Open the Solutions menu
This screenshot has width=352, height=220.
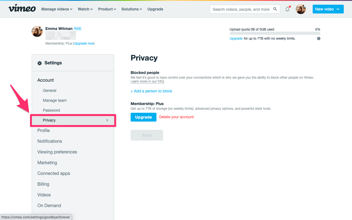pyautogui.click(x=131, y=9)
